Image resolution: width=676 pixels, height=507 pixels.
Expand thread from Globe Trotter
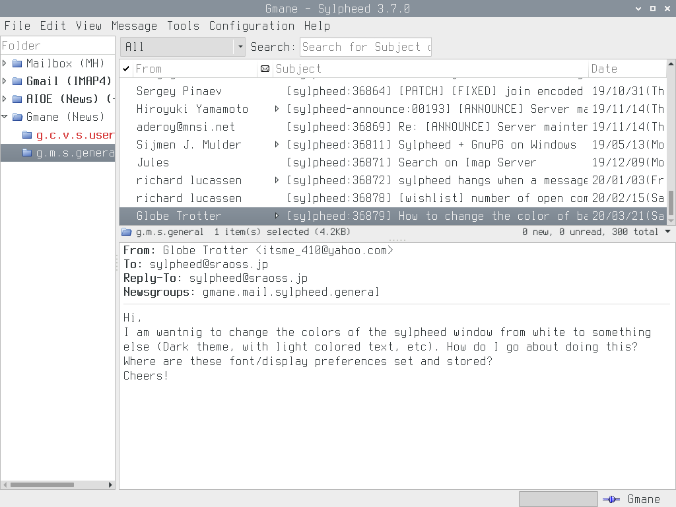point(277,216)
